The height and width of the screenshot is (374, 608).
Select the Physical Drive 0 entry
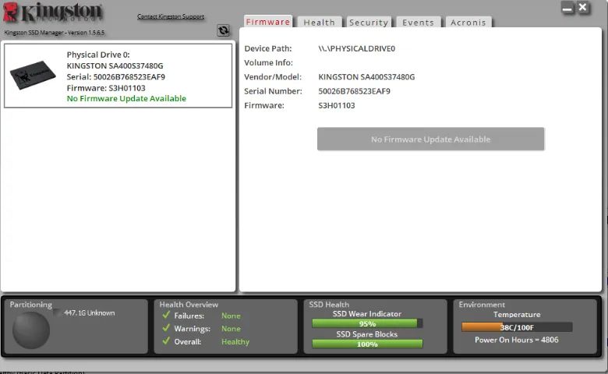pyautogui.click(x=118, y=76)
